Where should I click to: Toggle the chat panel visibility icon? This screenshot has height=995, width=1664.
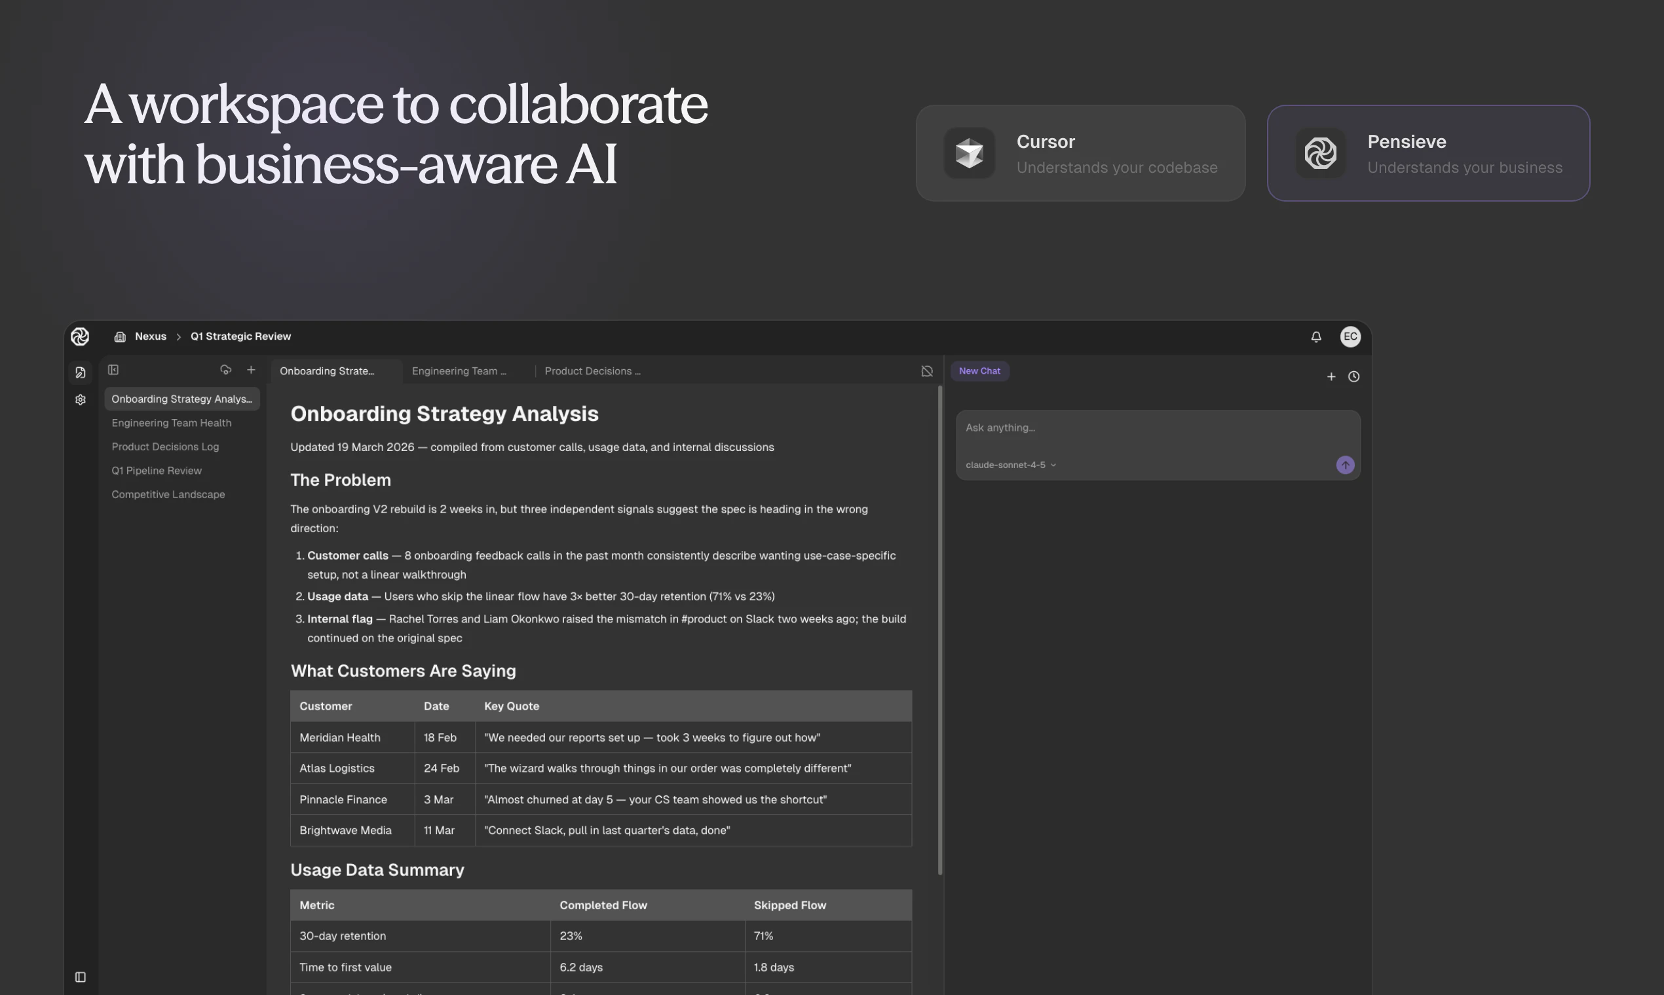click(926, 371)
